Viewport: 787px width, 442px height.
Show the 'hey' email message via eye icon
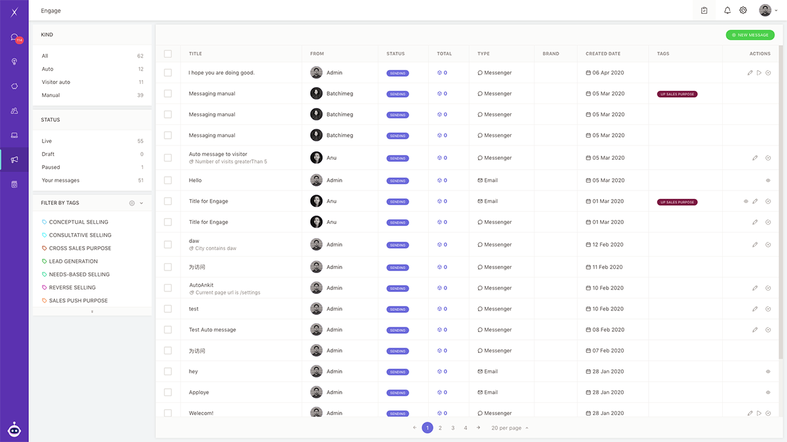768,372
